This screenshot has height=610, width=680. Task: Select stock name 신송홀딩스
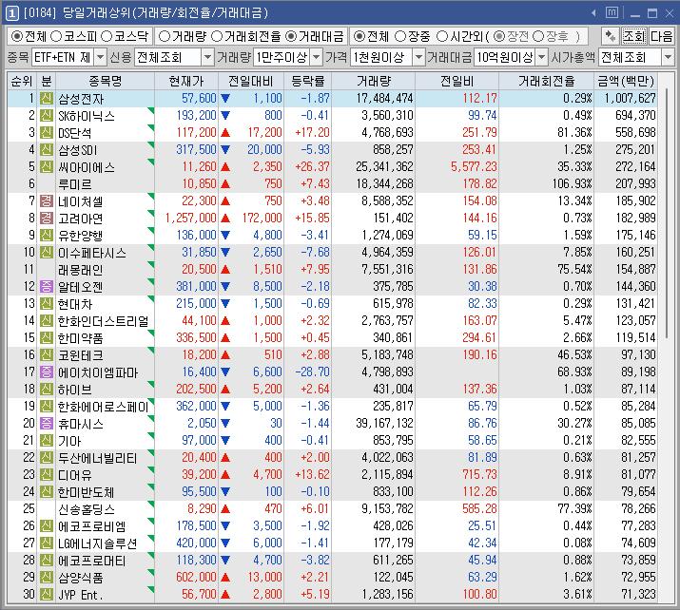click(x=87, y=509)
